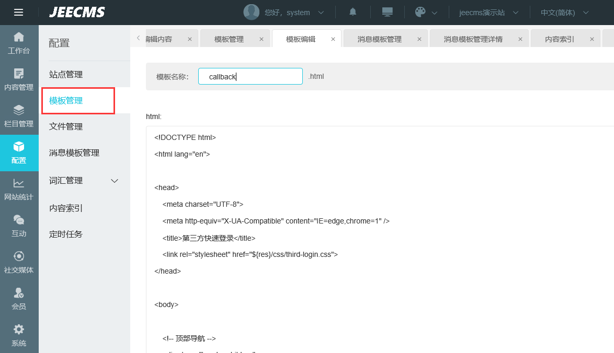This screenshot has width=614, height=353.
Task: Click the monitor preview icon
Action: click(387, 12)
